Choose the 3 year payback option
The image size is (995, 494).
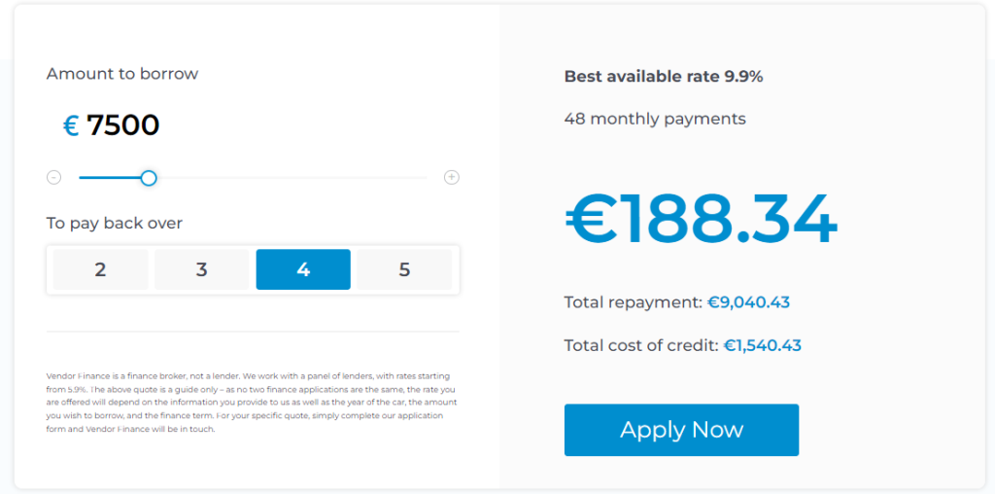click(202, 269)
